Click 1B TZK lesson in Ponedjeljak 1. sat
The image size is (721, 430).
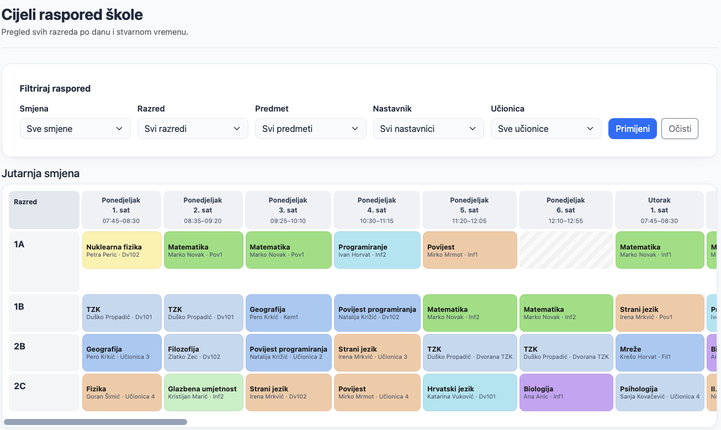coord(121,313)
